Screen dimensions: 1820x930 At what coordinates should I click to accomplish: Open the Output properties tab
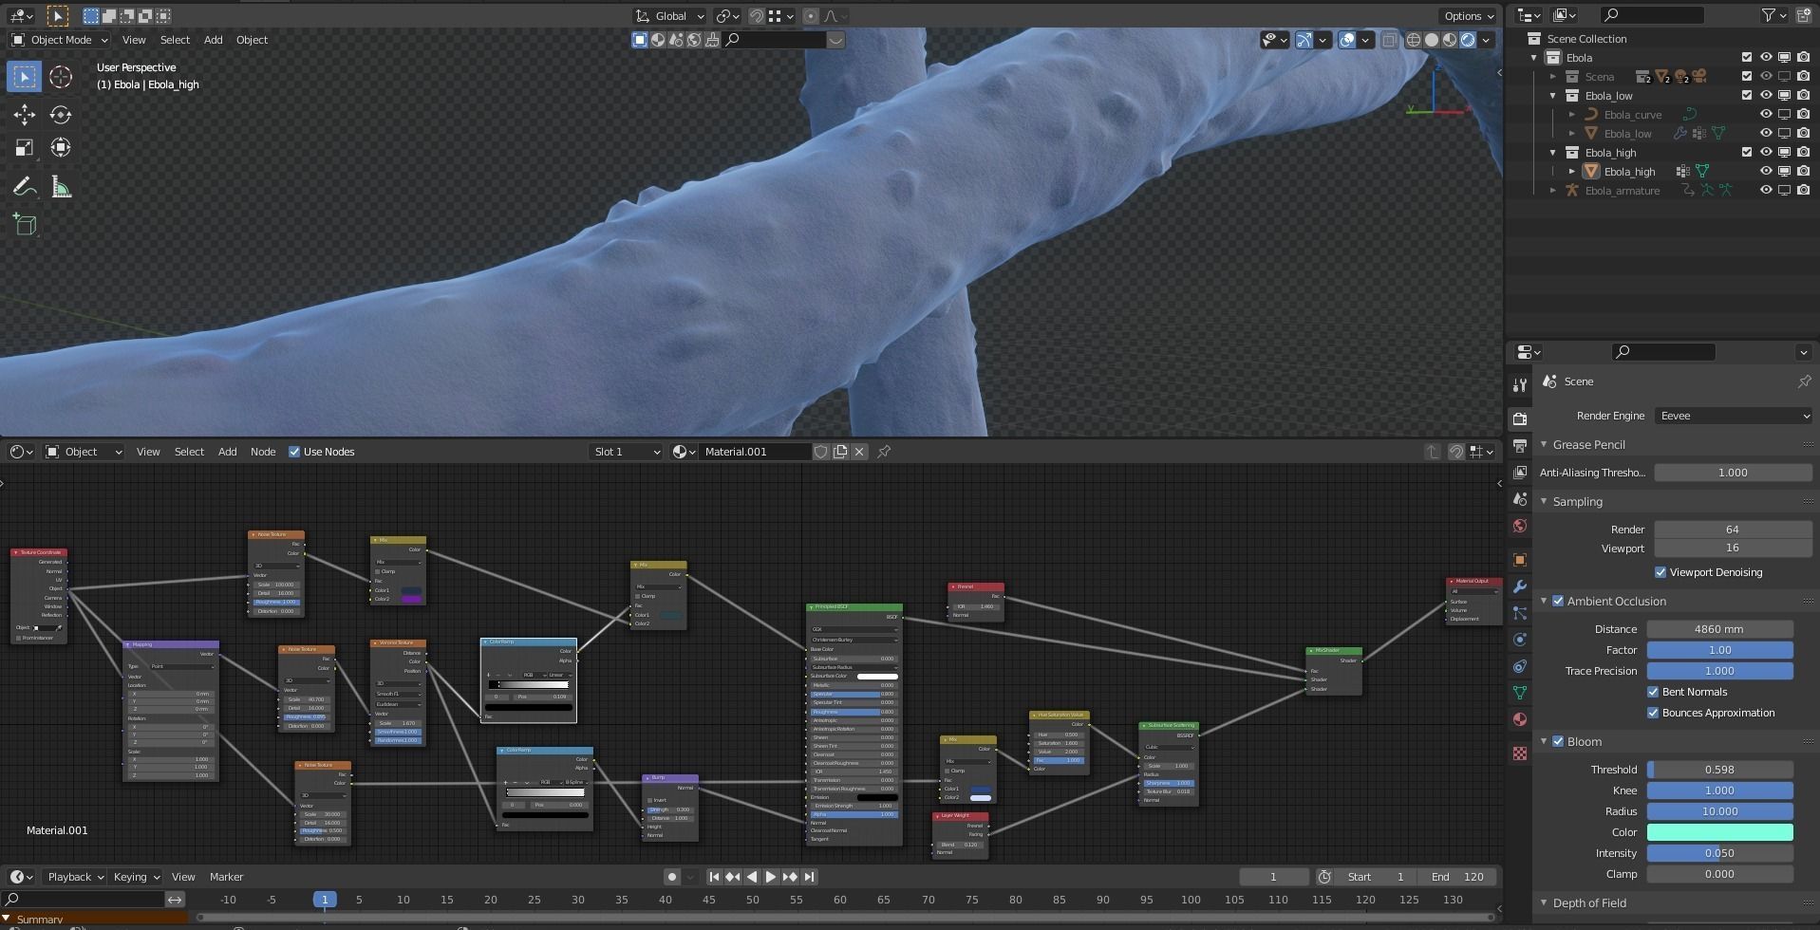[1520, 445]
